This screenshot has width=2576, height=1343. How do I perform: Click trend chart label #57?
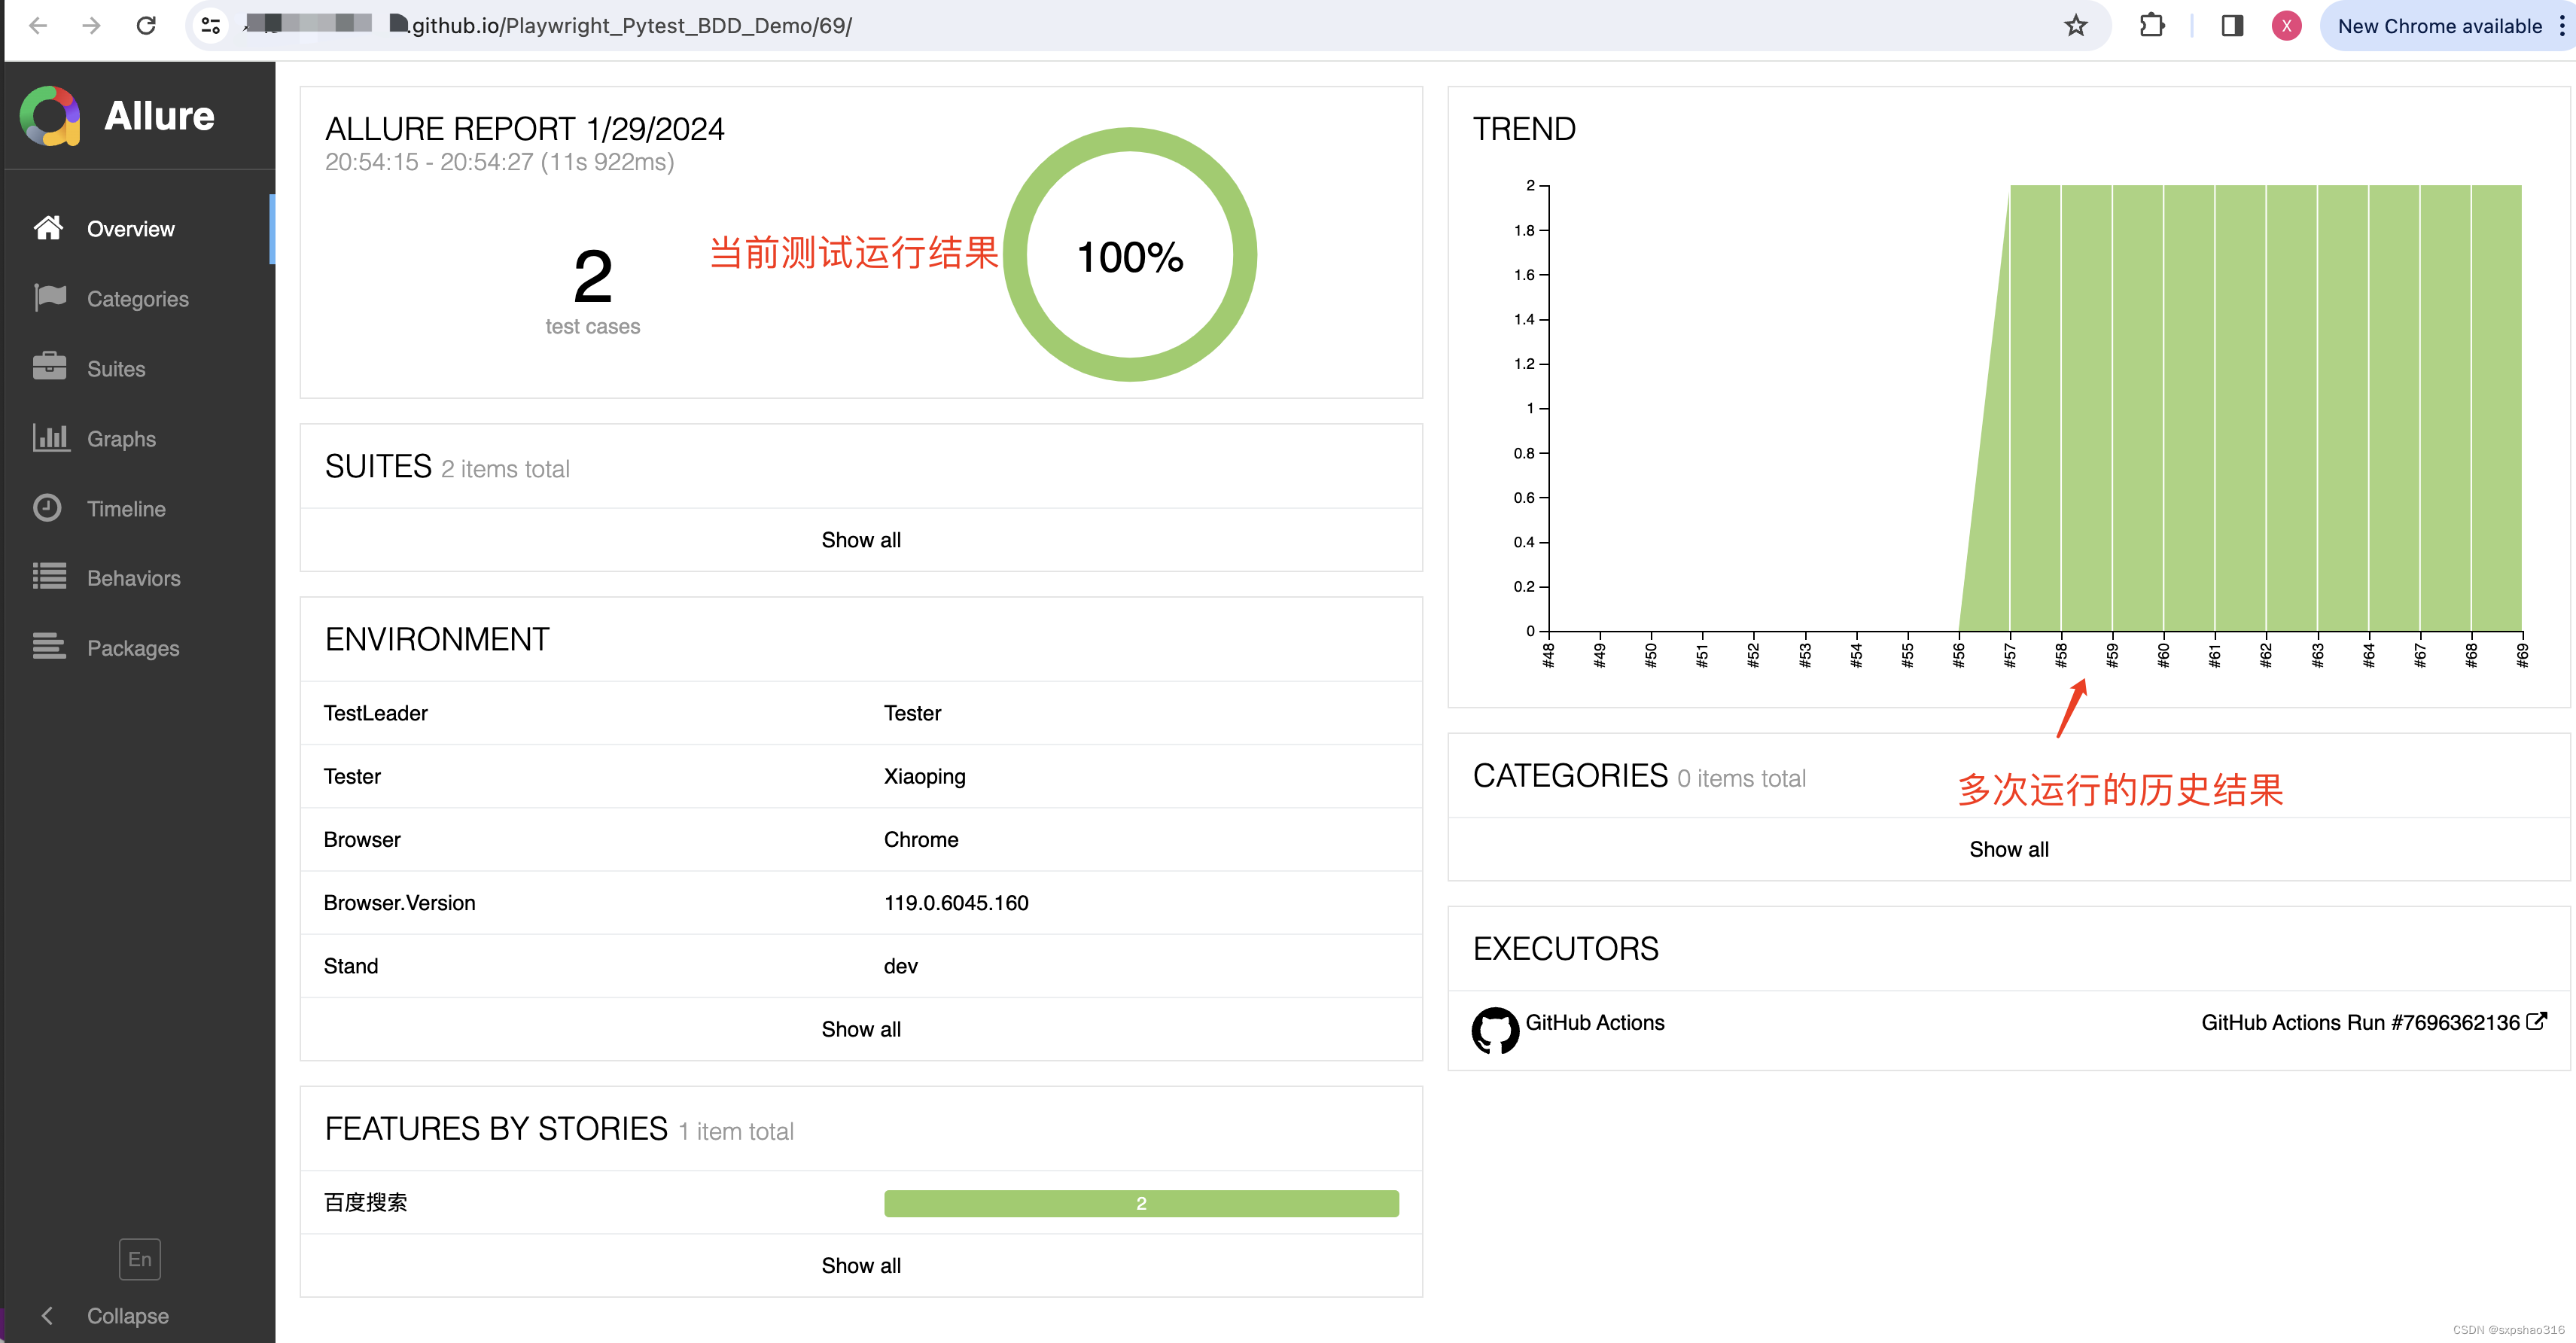pyautogui.click(x=2010, y=655)
